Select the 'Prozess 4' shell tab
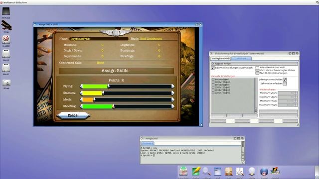The image size is (319, 179). [148, 143]
